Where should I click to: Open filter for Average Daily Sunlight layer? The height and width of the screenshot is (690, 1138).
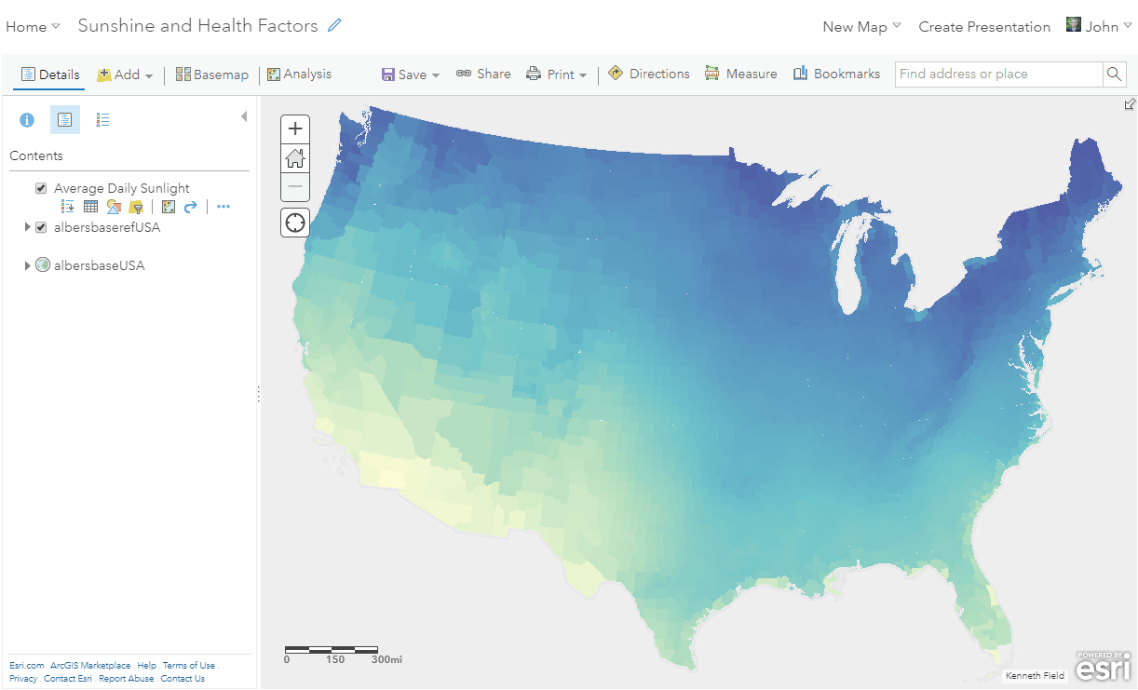click(x=136, y=207)
